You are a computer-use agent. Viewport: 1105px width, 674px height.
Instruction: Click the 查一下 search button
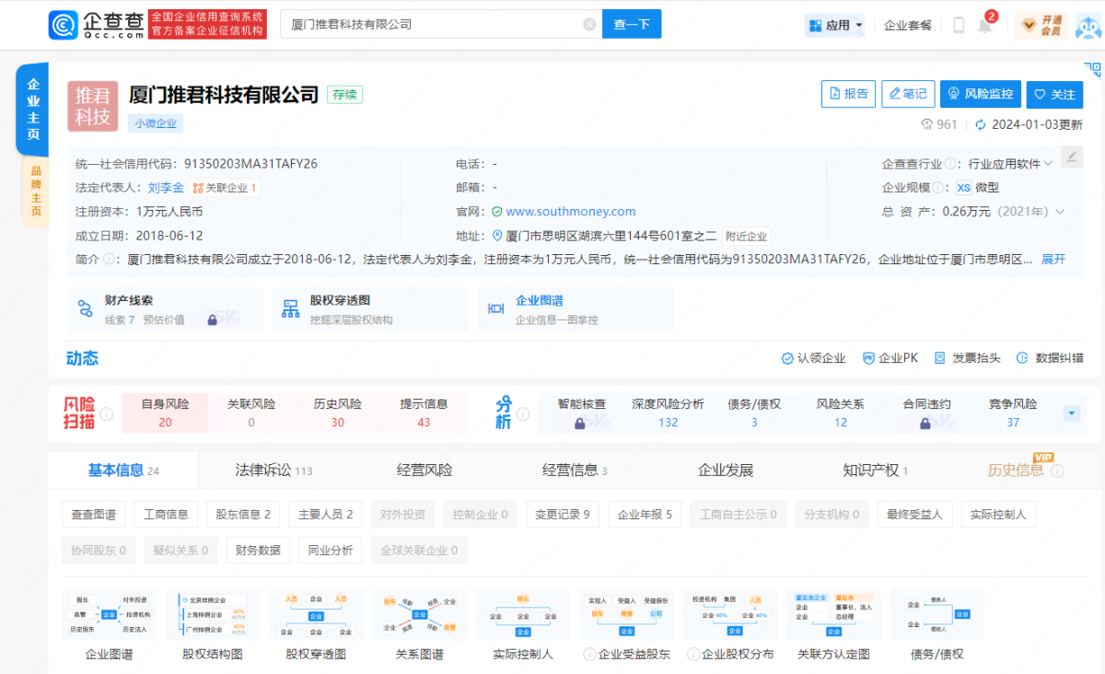632,24
